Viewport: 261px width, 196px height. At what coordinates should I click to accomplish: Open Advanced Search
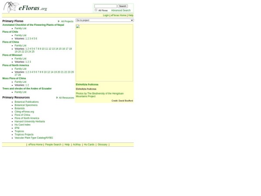120,10
